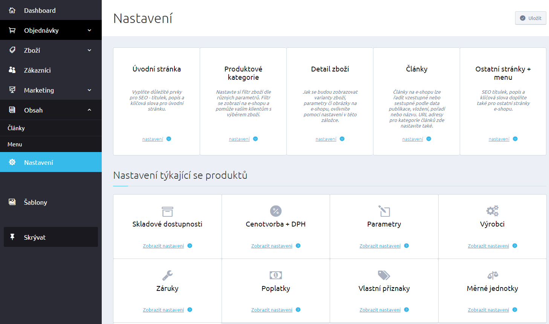The image size is (549, 324).
Task: Click the Záruky wrench icon
Action: point(167,275)
